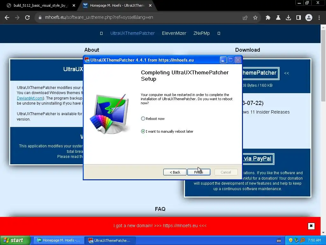Click the lock icon beside the URL
This screenshot has width=326, height=245.
click(x=40, y=18)
